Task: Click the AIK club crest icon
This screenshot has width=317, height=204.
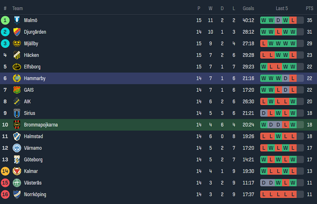Action: [17, 101]
